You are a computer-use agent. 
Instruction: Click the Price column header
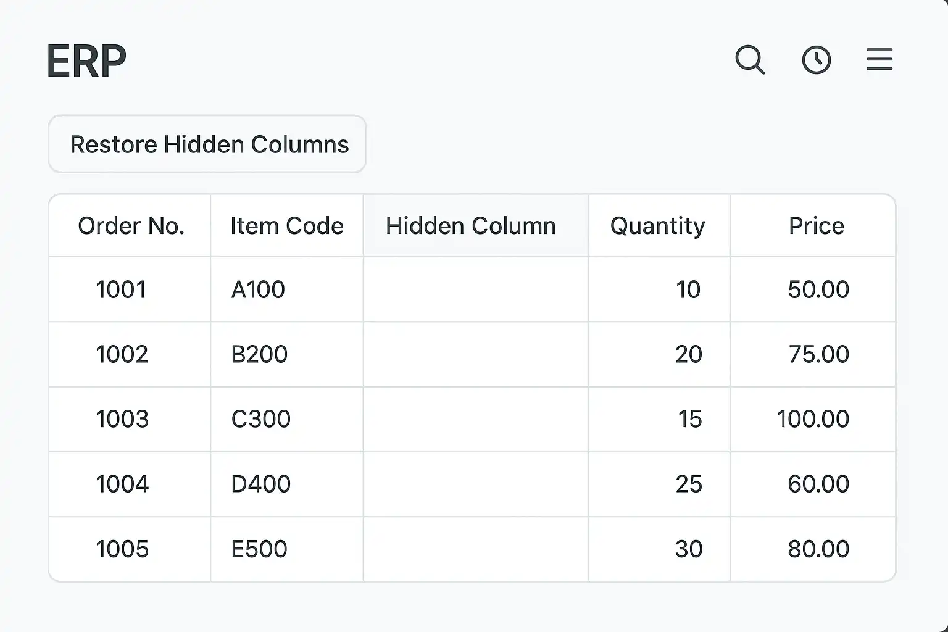[816, 226]
